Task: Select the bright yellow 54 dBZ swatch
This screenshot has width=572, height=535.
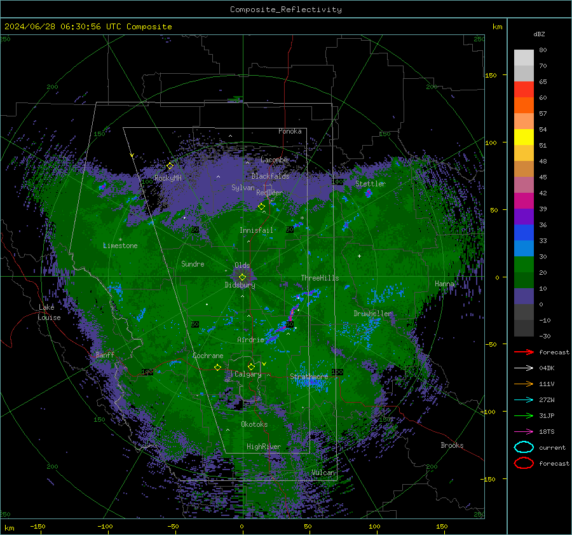Action: coord(524,137)
